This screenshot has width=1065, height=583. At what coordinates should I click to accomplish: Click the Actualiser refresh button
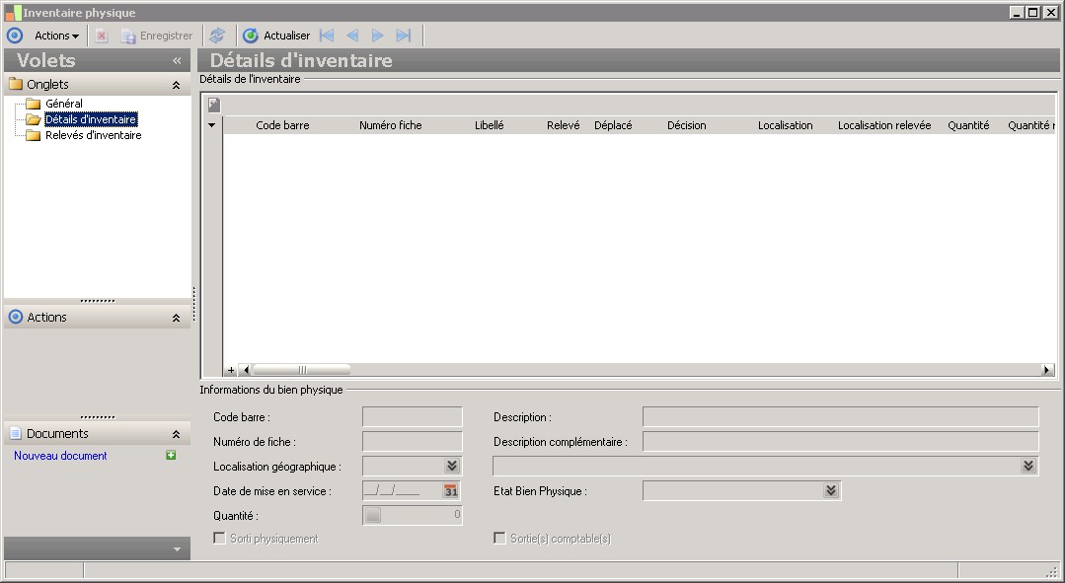click(x=276, y=36)
